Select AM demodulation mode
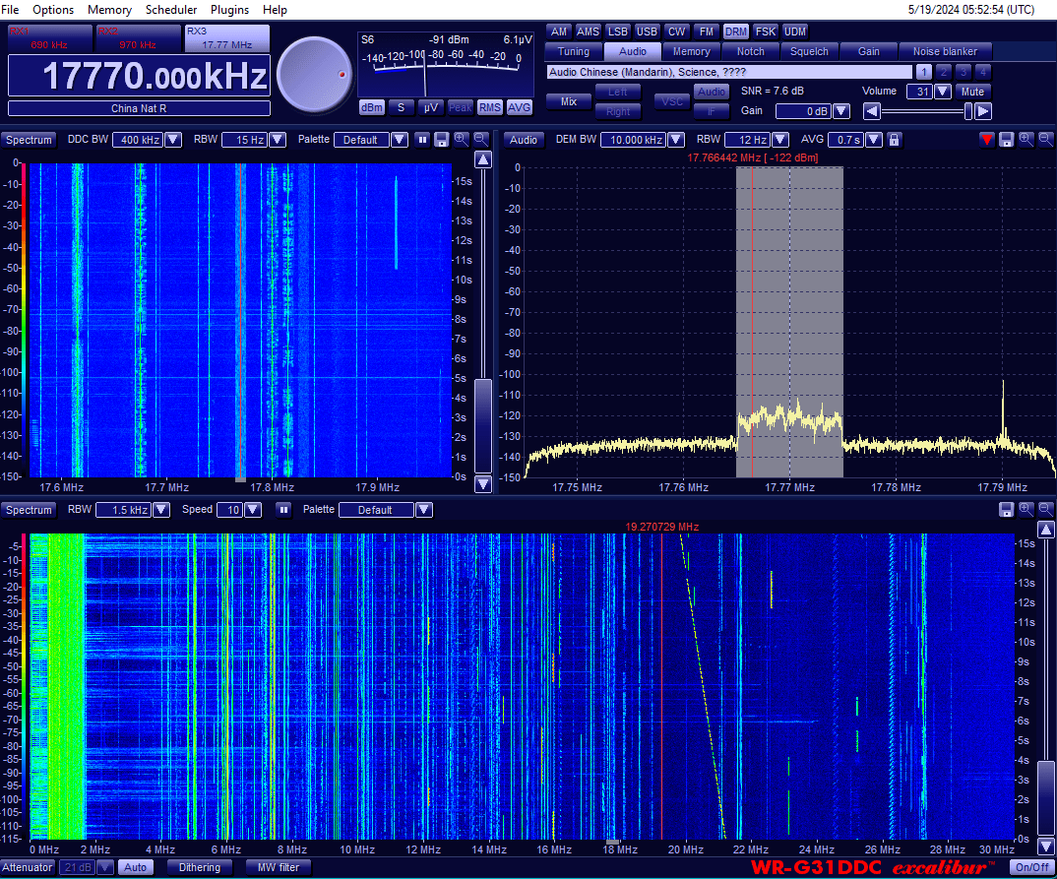Screen dimensions: 1057x879 [559, 31]
